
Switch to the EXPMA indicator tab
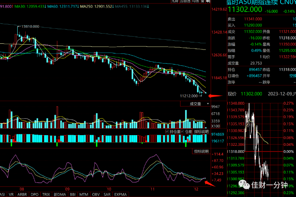click(x=120, y=194)
